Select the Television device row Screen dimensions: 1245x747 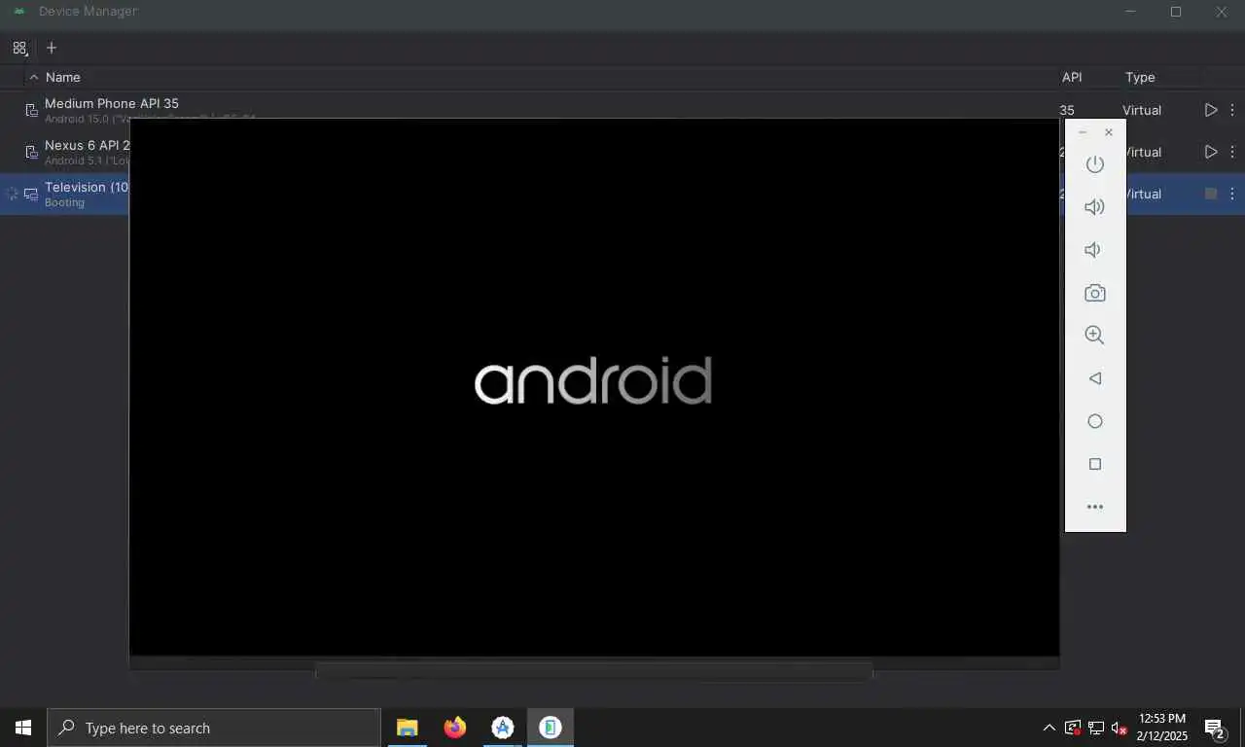click(622, 194)
